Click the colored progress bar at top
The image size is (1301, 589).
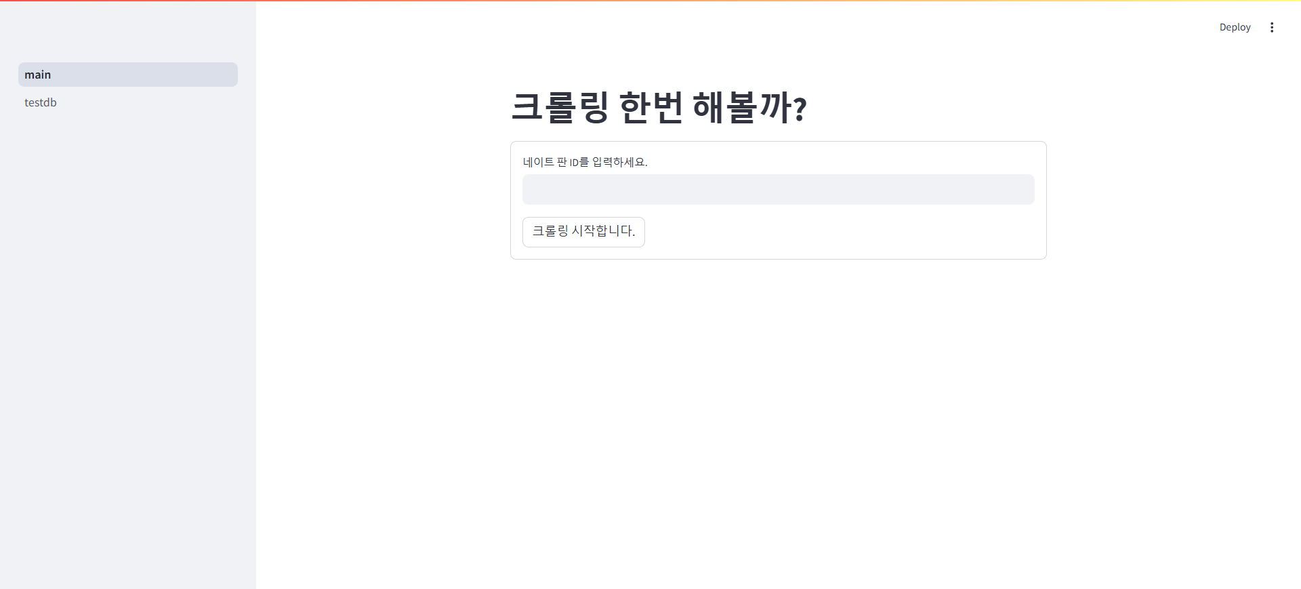tap(650, 1)
